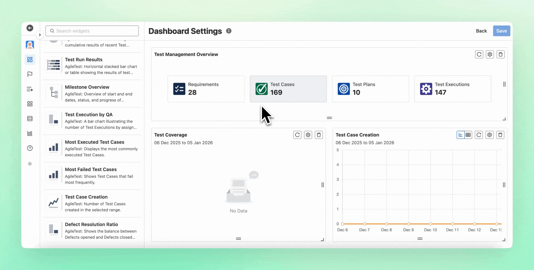Screen dimensions: 534x270
Task: Click the Search widgets input field
Action: 92,31
